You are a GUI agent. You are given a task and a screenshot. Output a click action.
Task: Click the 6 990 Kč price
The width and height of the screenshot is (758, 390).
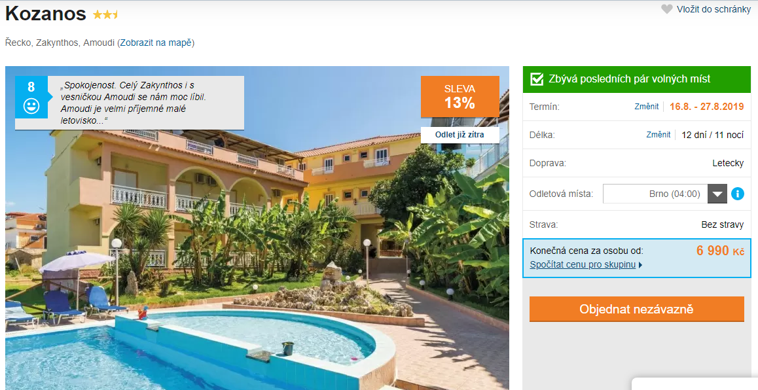720,251
